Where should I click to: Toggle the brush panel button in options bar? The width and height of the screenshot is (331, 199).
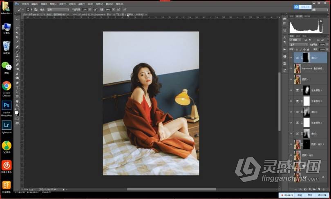click(36, 10)
